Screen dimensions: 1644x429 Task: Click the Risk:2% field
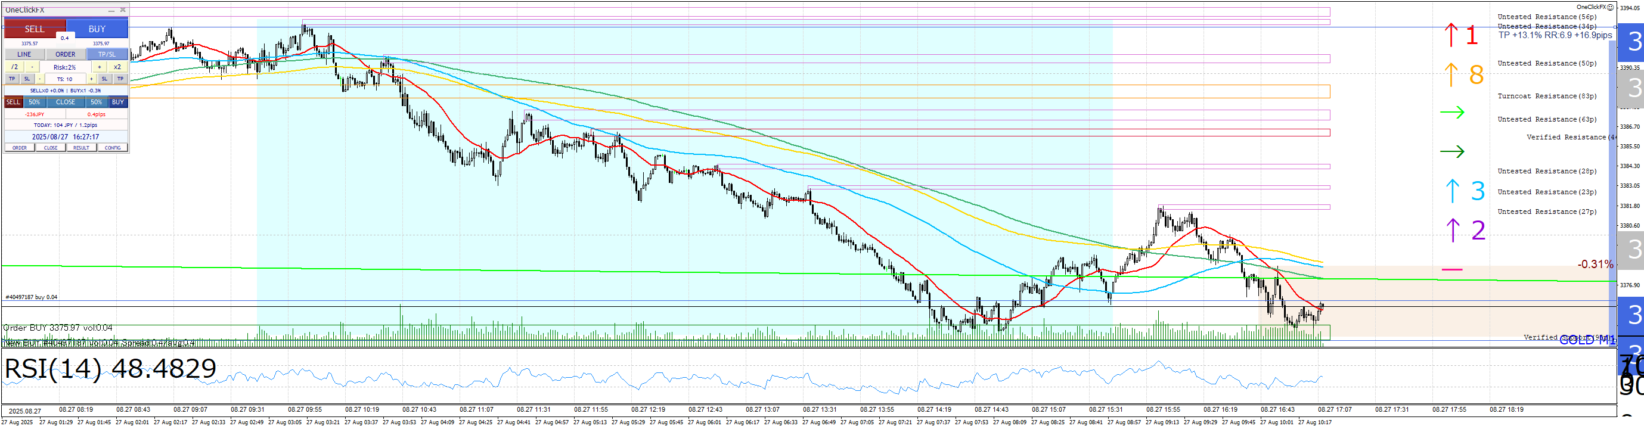pos(64,67)
